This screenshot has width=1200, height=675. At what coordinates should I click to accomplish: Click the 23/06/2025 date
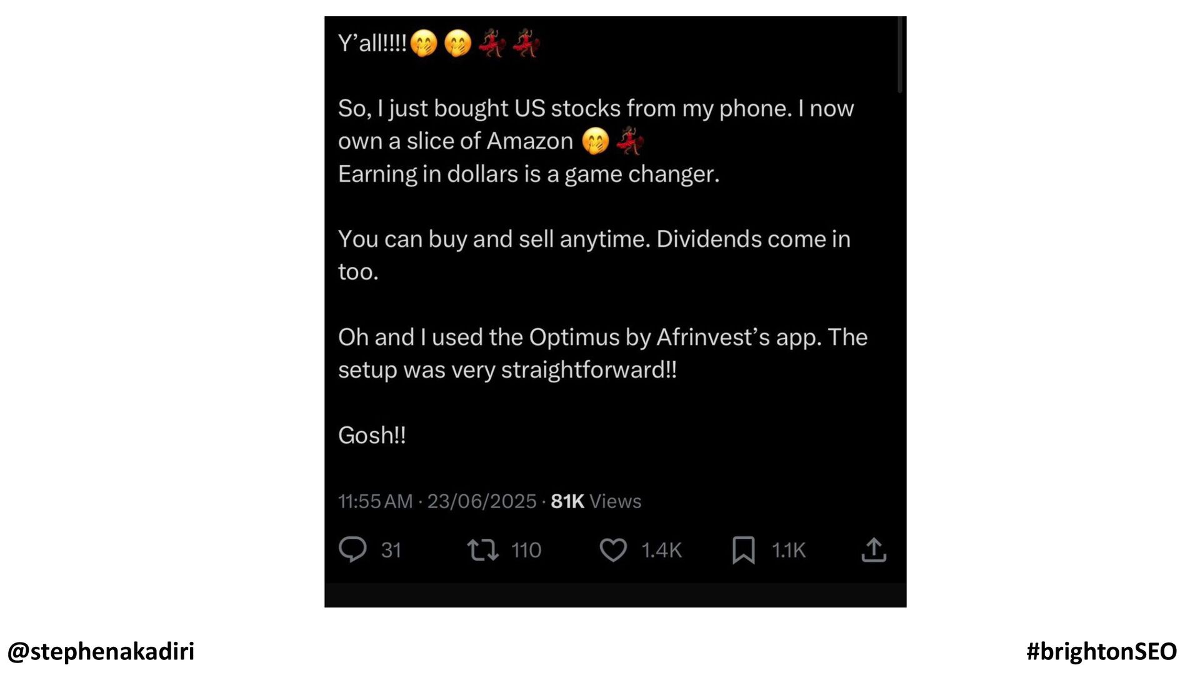(482, 501)
